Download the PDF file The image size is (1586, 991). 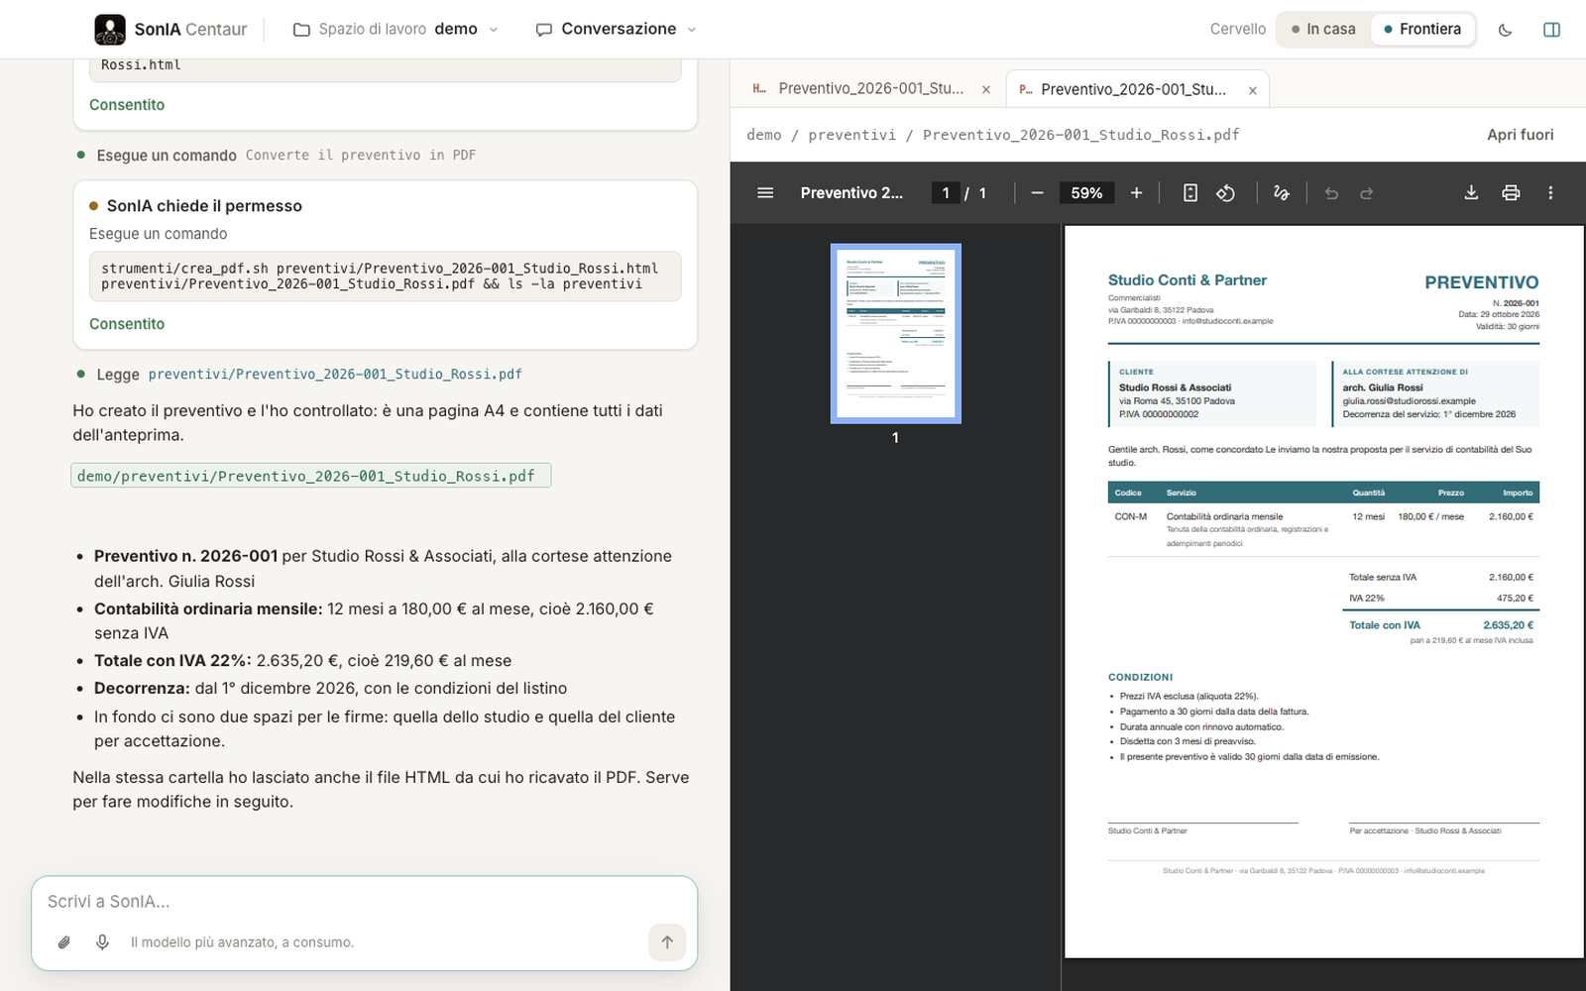click(x=1471, y=193)
